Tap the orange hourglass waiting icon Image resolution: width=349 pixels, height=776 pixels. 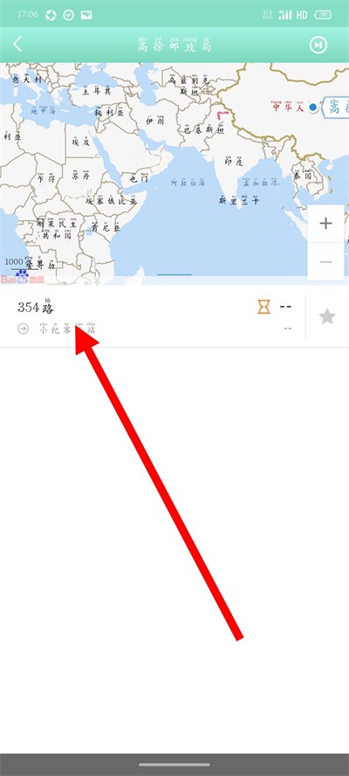(264, 307)
